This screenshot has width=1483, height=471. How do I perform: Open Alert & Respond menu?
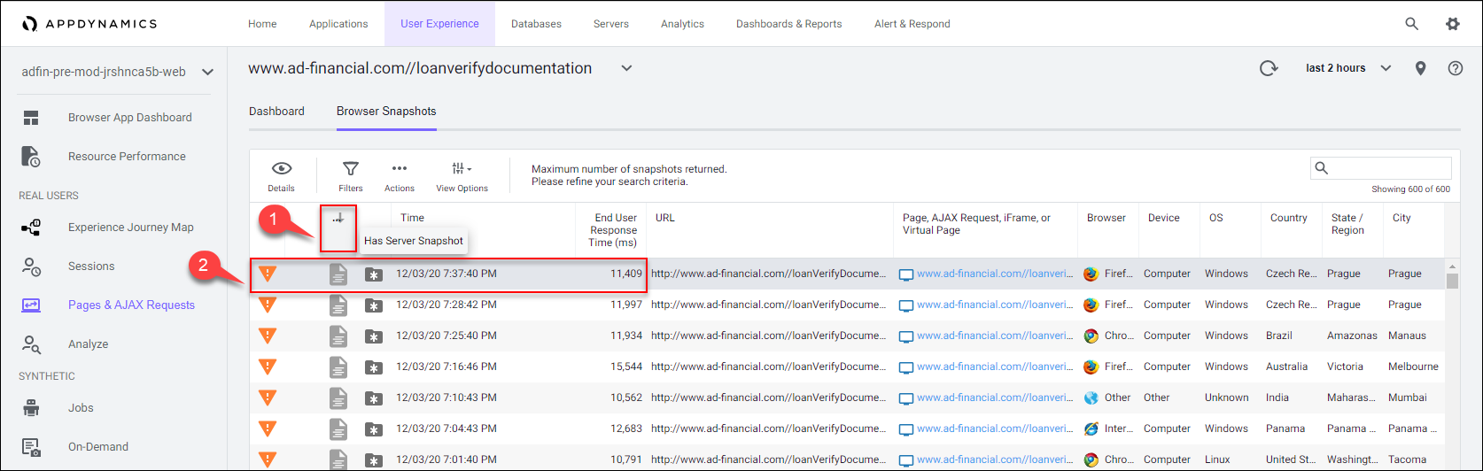click(912, 24)
